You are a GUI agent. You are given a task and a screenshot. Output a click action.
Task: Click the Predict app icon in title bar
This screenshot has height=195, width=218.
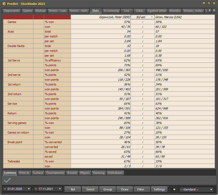[4, 4]
